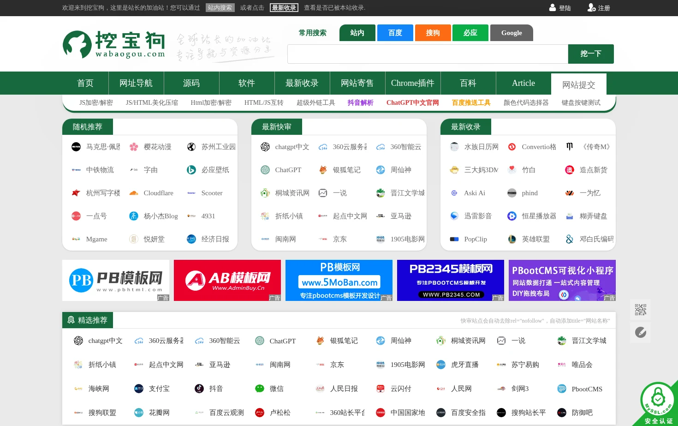This screenshot has width=678, height=426.
Task: Click the floating compass edit icon
Action: [x=641, y=332]
